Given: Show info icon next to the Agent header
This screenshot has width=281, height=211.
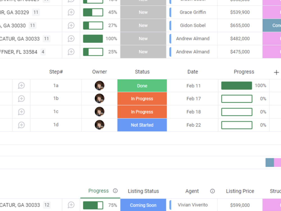Looking at the screenshot, I should point(212,191).
